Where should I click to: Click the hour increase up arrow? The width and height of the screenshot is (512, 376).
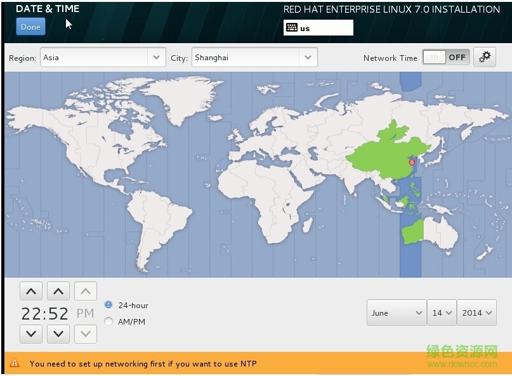point(31,292)
